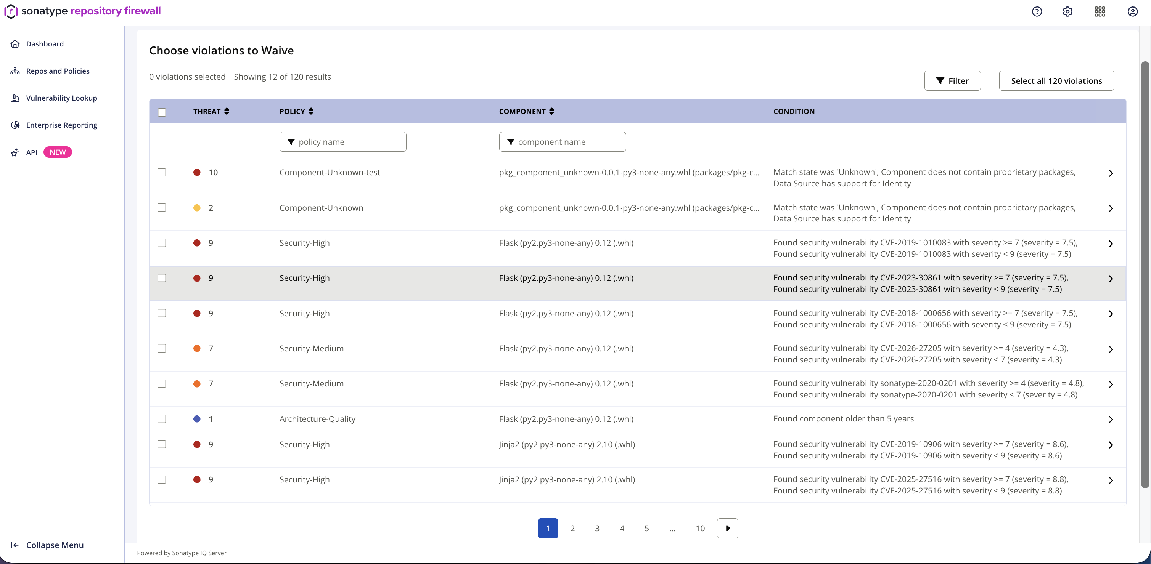Open Enterprise Reporting in sidebar
Viewport: 1151px width, 564px height.
click(62, 125)
